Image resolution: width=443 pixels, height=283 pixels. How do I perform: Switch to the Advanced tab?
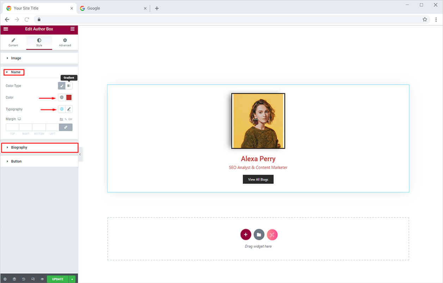(x=65, y=42)
